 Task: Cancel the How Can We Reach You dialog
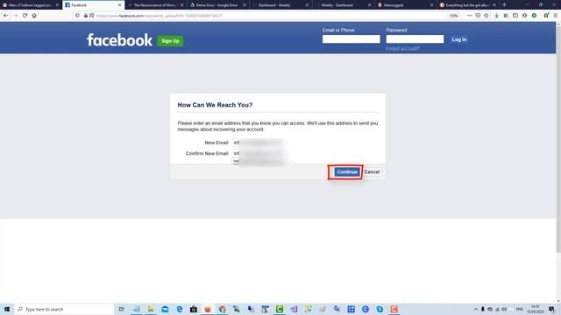tap(372, 172)
